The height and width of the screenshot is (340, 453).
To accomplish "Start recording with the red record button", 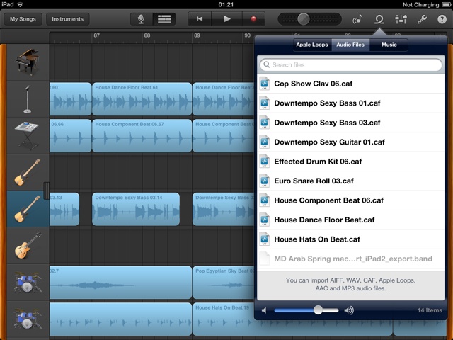I will (253, 19).
